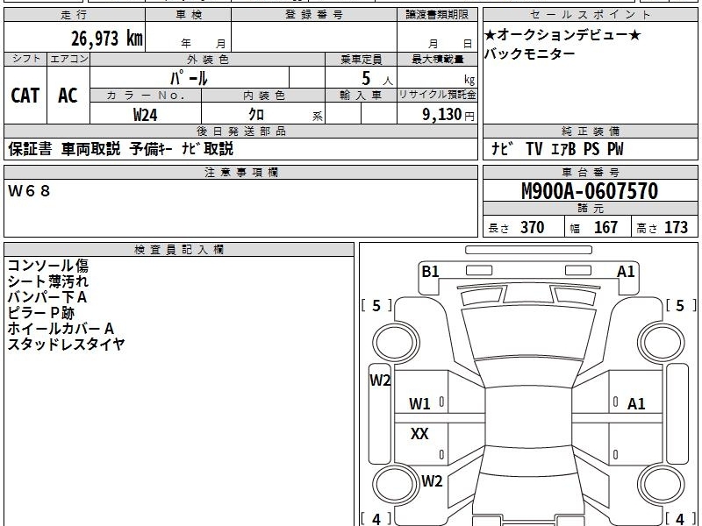The height and width of the screenshot is (526, 702).
Task: Click the A1 mark at diagram top corner
Action: pos(626,272)
